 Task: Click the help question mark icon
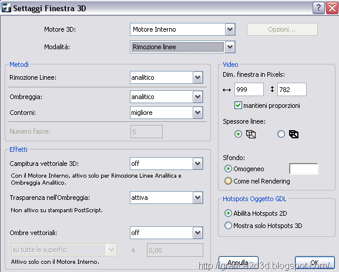tap(318, 8)
